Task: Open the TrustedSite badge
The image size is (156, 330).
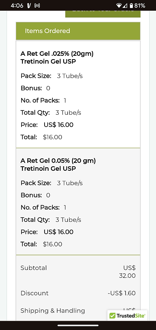Action: 127,316
